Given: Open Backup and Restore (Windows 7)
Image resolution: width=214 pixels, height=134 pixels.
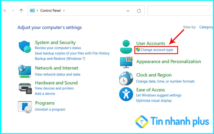Looking at the screenshot, I should click(60, 58).
